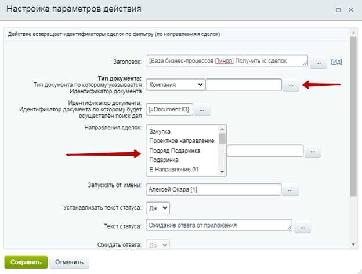362x274 pixels.
Task: Open the [Ид] link next to Заголовок
Action: pyautogui.click(x=336, y=62)
